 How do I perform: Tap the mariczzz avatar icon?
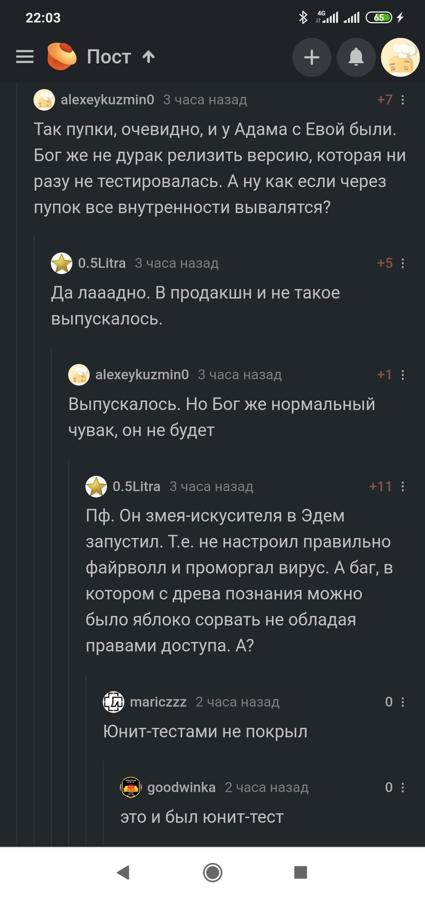click(114, 702)
